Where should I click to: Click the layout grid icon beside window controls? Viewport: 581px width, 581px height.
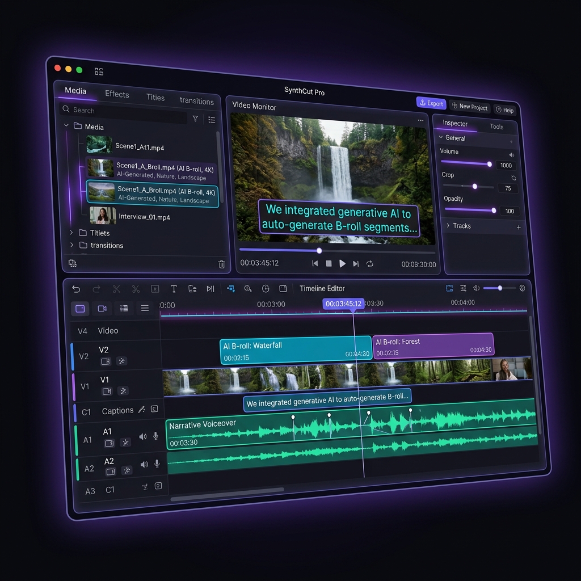coord(99,71)
